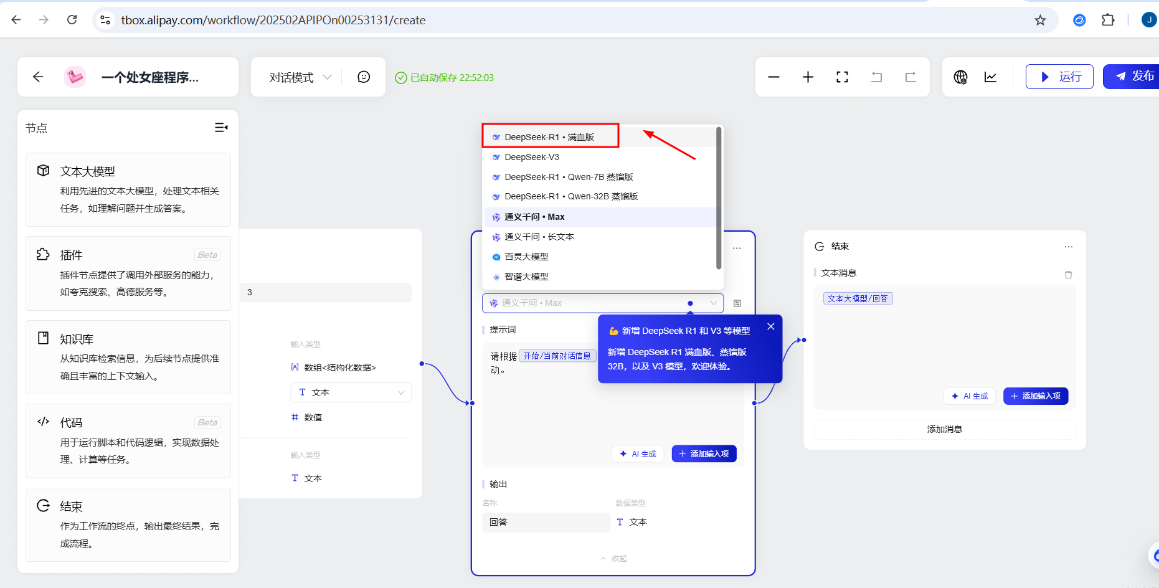Click the pink workflow avatar thumbnail

click(75, 77)
